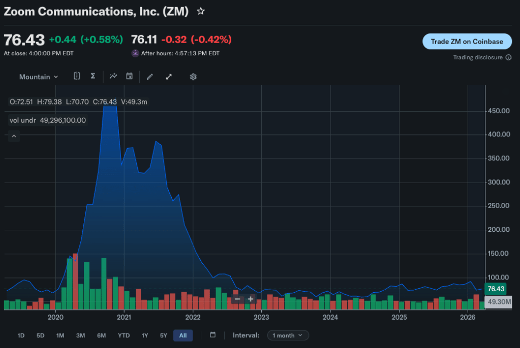Click the trading disclosure info icon
Viewport: 520px width, 348px height.
point(507,57)
